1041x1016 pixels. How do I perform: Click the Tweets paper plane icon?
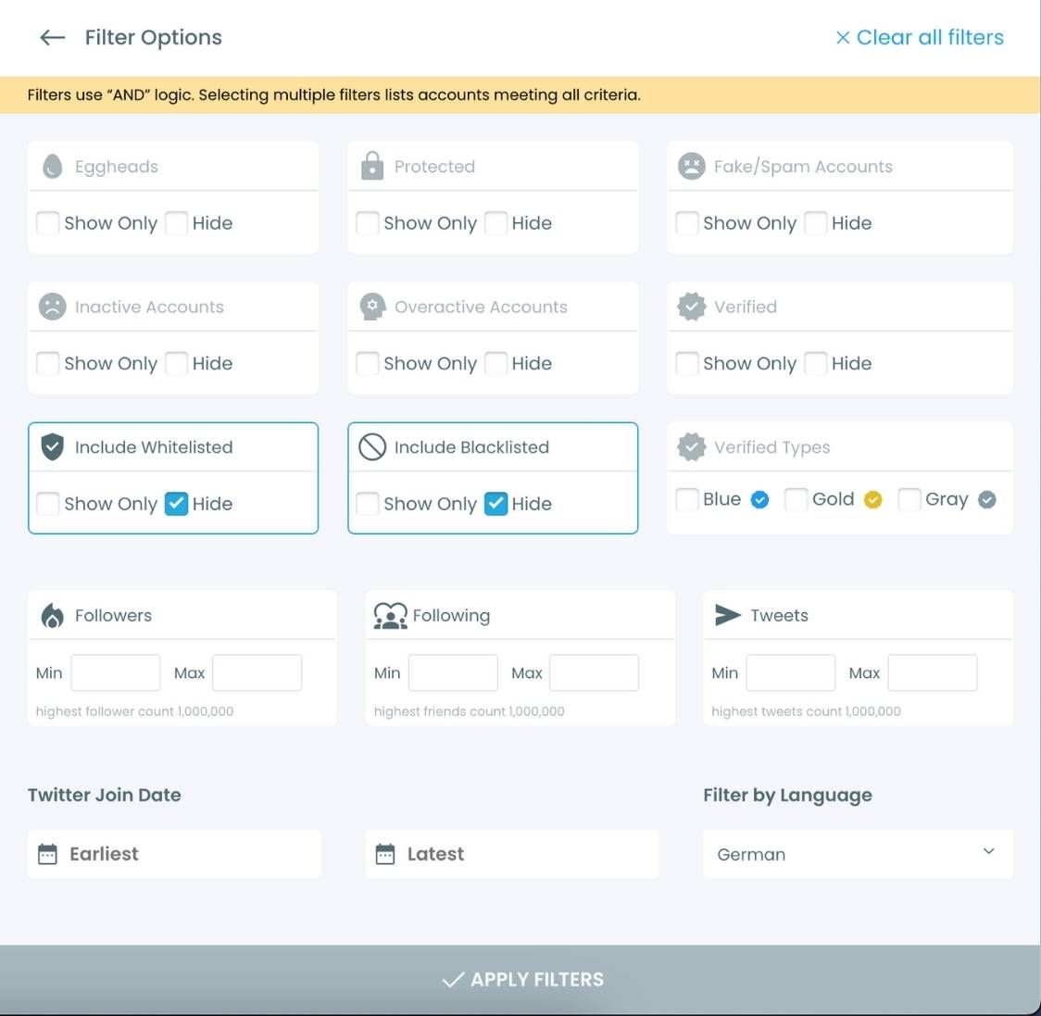(x=729, y=614)
